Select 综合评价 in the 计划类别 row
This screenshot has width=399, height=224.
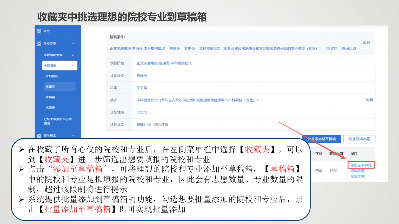click(x=161, y=125)
